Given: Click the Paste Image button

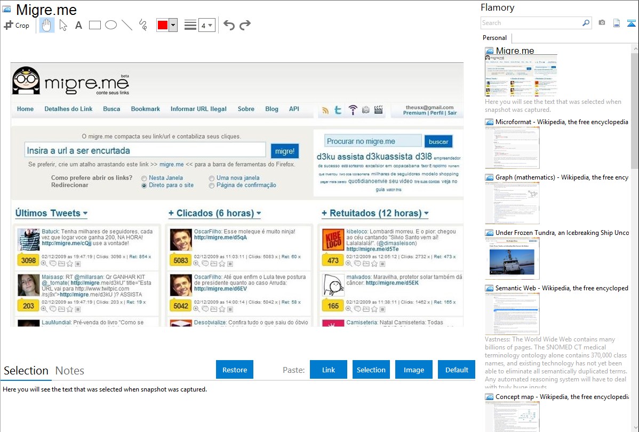Looking at the screenshot, I should 414,370.
